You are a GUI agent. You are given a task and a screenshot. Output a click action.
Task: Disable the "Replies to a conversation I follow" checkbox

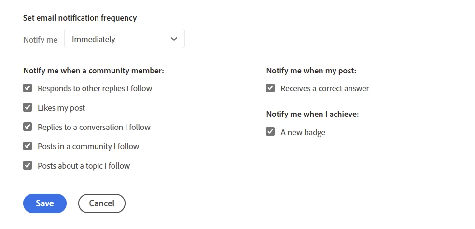[x=28, y=127]
